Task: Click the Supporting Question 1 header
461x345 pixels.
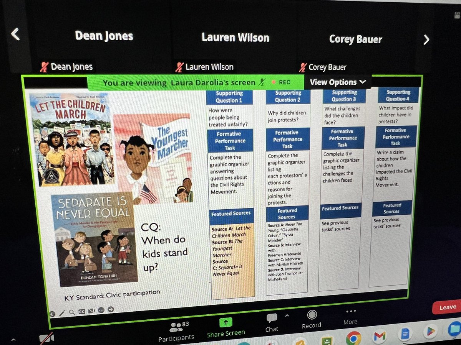Action: click(229, 97)
